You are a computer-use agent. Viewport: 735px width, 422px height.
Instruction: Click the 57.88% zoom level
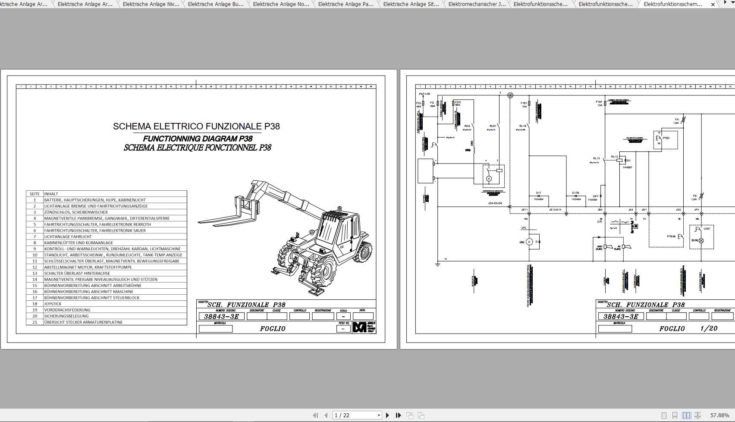719,415
